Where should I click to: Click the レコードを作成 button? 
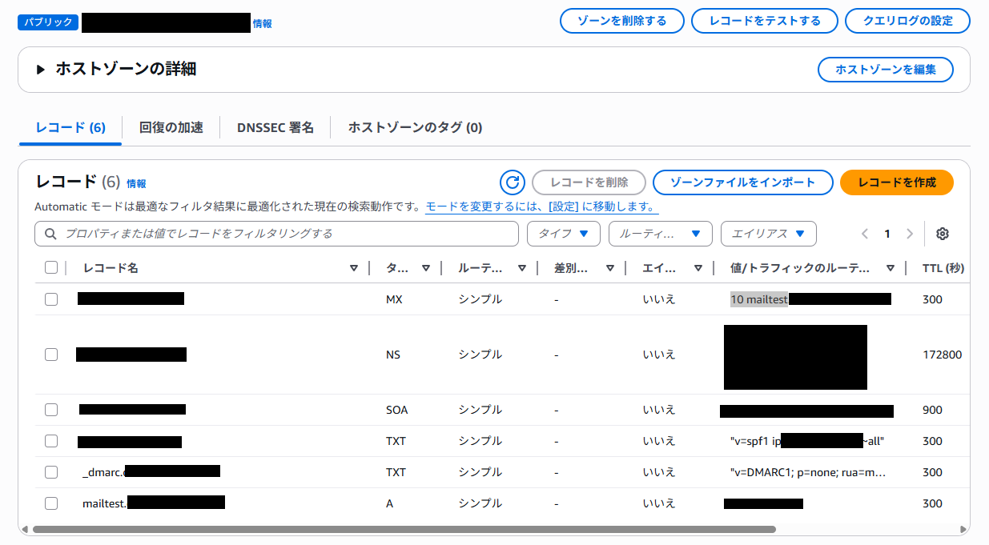(896, 182)
